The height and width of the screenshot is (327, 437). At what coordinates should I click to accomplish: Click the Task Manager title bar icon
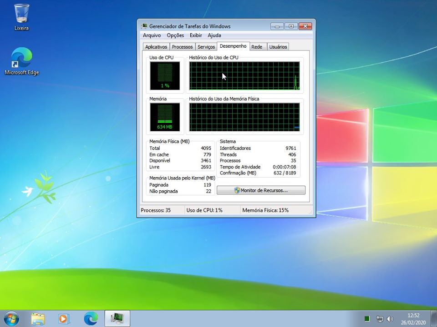pyautogui.click(x=144, y=26)
